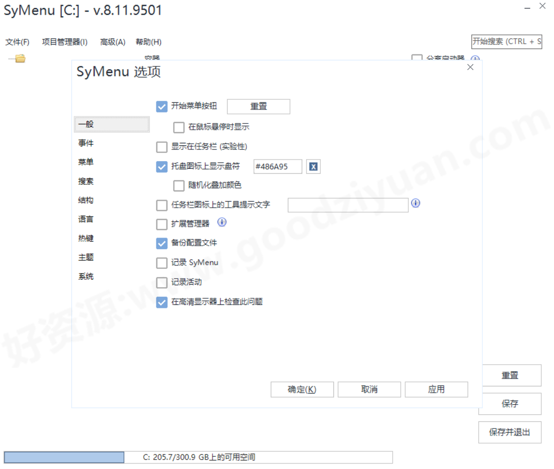Image resolution: width=554 pixels, height=469 pixels.
Task: Click the info icon beside 扩展管理器
Action: pos(221,222)
